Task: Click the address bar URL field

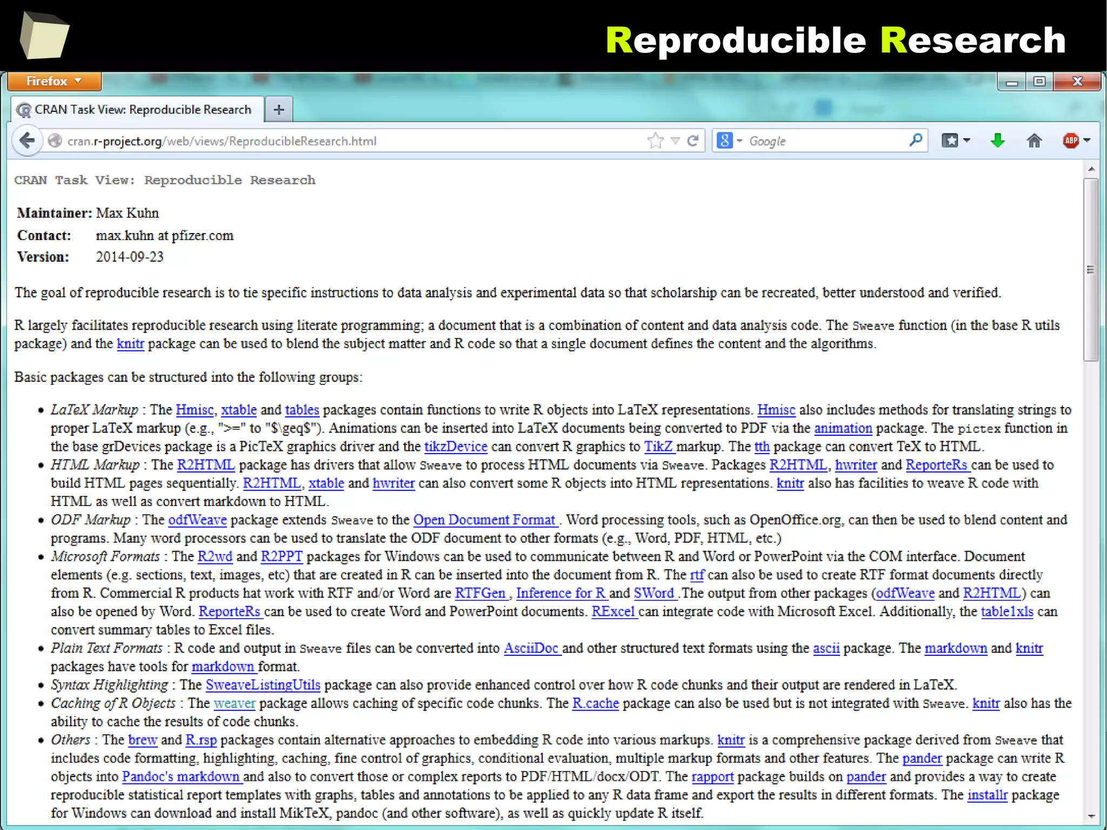Action: click(x=346, y=141)
